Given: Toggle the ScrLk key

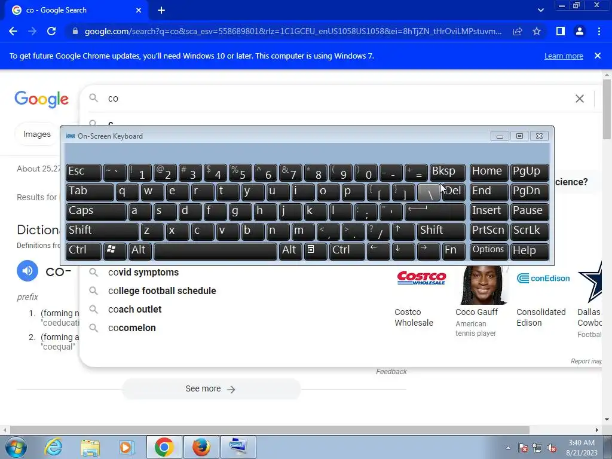Looking at the screenshot, I should coord(530,231).
